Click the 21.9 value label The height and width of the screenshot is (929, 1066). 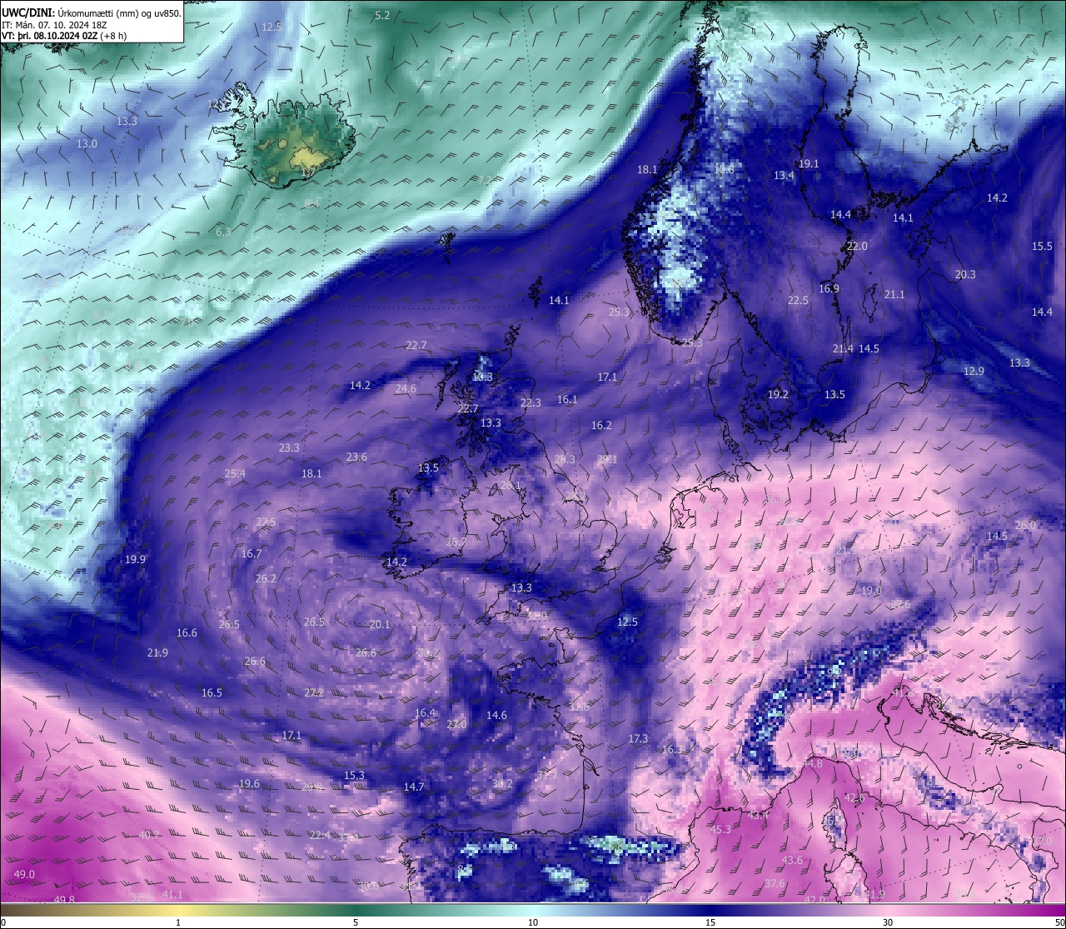point(157,652)
